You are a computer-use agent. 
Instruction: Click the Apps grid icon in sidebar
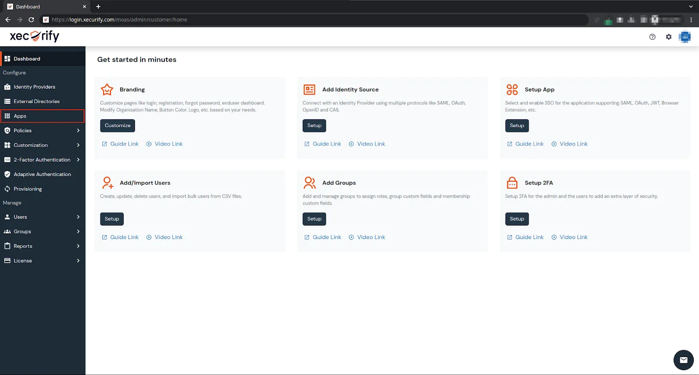pyautogui.click(x=7, y=116)
